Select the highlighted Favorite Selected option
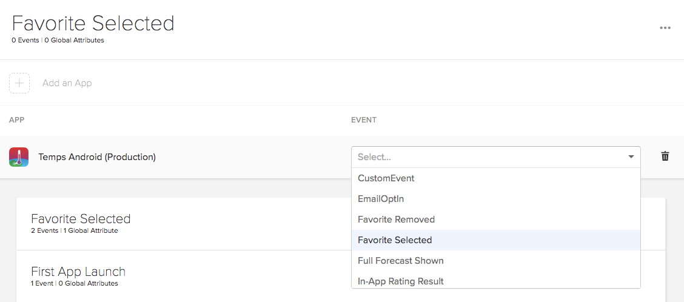The width and height of the screenshot is (684, 302). pyautogui.click(x=395, y=240)
